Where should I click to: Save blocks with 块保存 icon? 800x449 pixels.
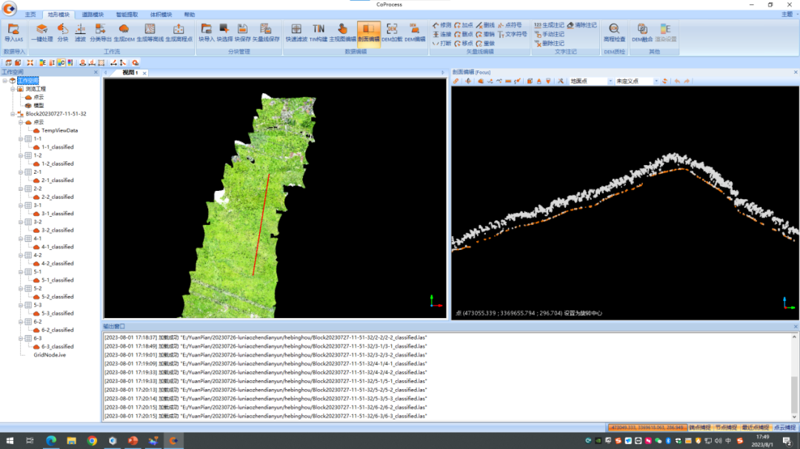click(243, 32)
